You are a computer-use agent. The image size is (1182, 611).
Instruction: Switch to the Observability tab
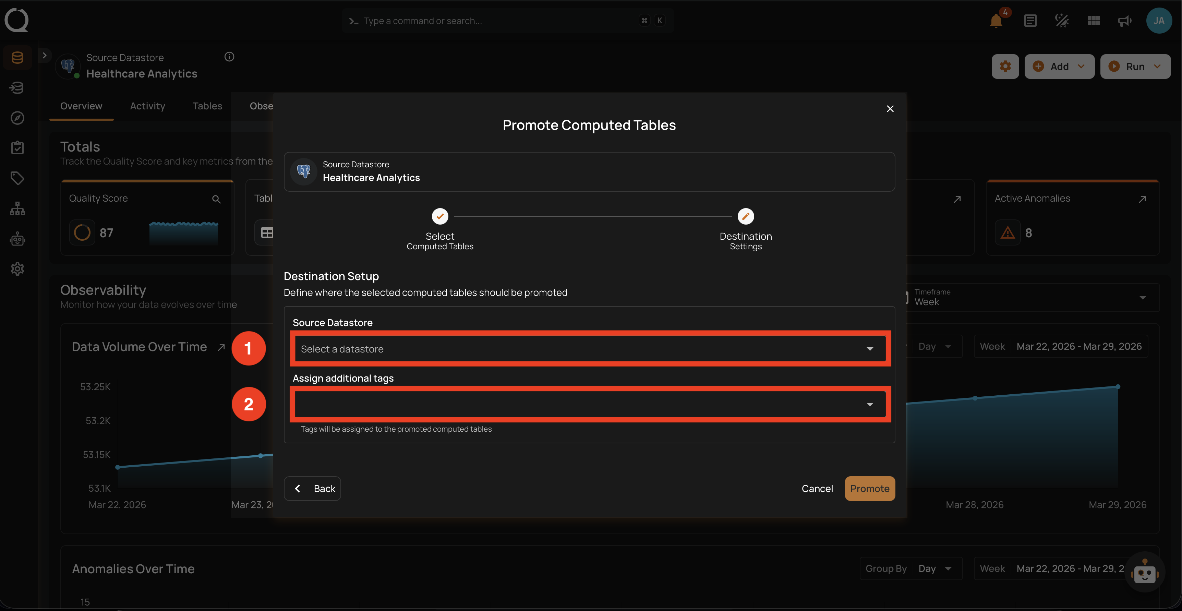pos(261,106)
